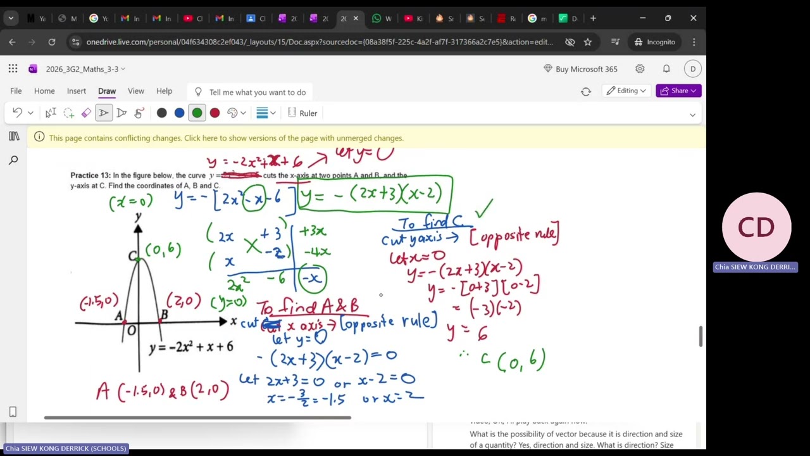Open the settings gear icon
The height and width of the screenshot is (456, 810).
pos(640,69)
